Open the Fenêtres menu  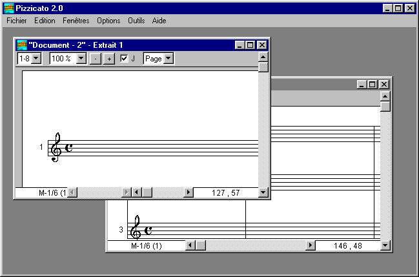76,21
